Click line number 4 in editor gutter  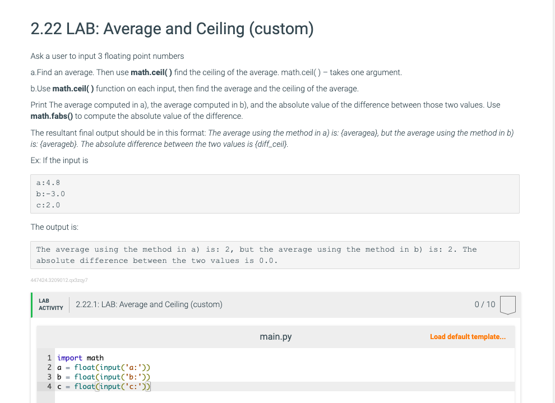point(50,386)
